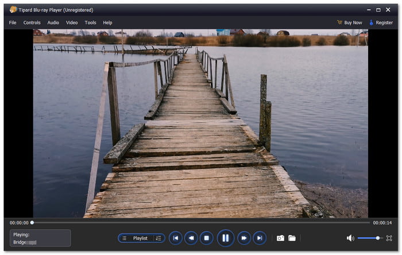Pause the video playback
Image resolution: width=402 pixels, height=255 pixels.
point(225,238)
